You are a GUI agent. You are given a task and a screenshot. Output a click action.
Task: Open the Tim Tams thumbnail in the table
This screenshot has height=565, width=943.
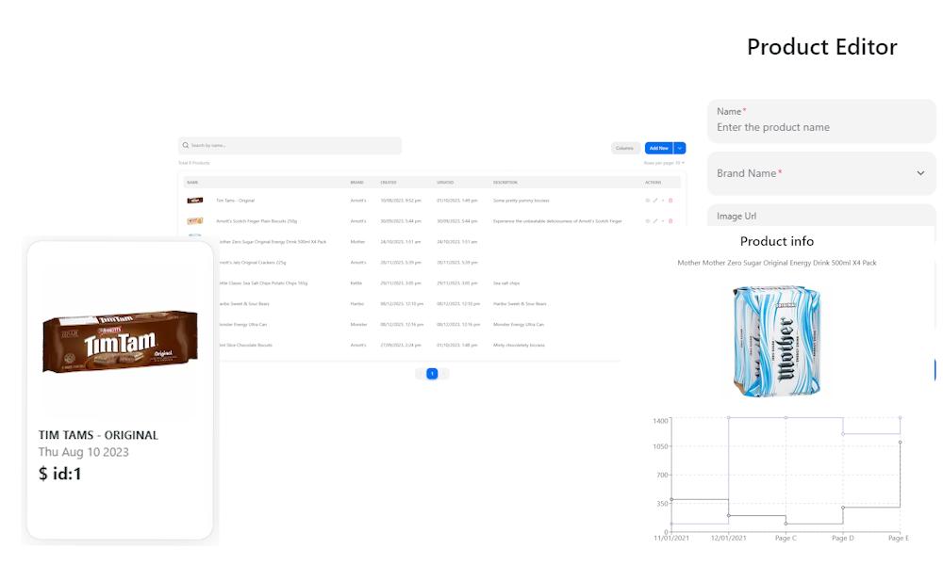point(195,201)
